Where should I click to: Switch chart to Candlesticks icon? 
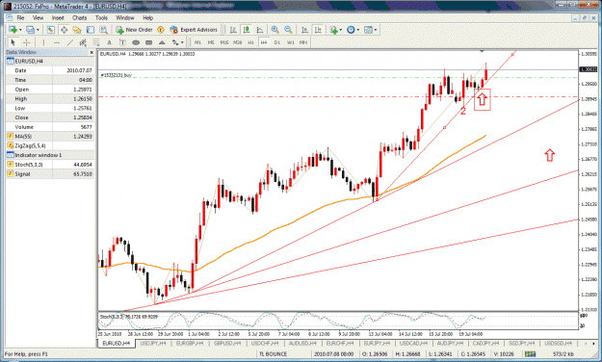pos(247,30)
